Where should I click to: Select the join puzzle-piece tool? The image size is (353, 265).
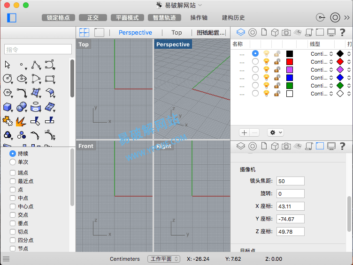click(x=8, y=121)
